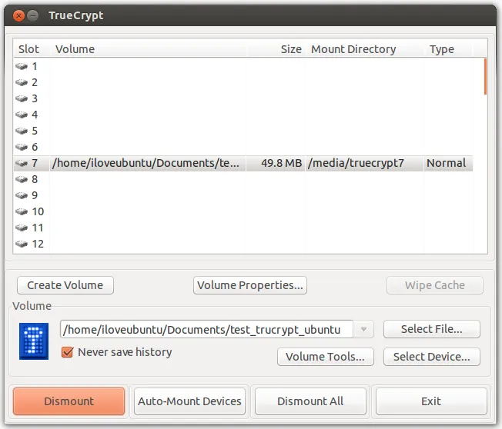Toggle the Never save history checkbox
The width and height of the screenshot is (502, 429).
click(67, 352)
